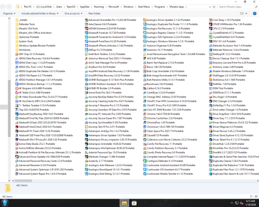Image resolution: width=259 pixels, height=207 pixels.
Task: Select the CPUID HWMonitor Pro icon
Action: (211, 24)
